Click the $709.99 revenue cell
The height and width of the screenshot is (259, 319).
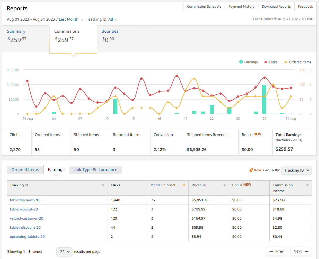209,209
